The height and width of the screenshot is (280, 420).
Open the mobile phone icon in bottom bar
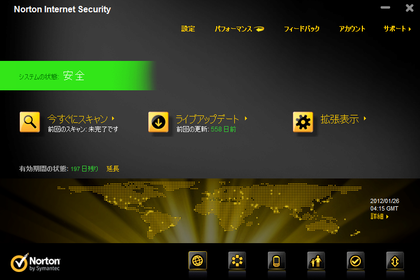point(276,260)
